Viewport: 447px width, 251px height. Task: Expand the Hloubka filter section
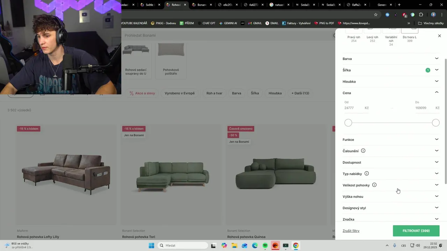(x=390, y=82)
